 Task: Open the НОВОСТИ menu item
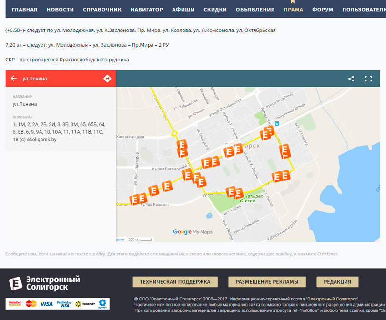pos(60,10)
